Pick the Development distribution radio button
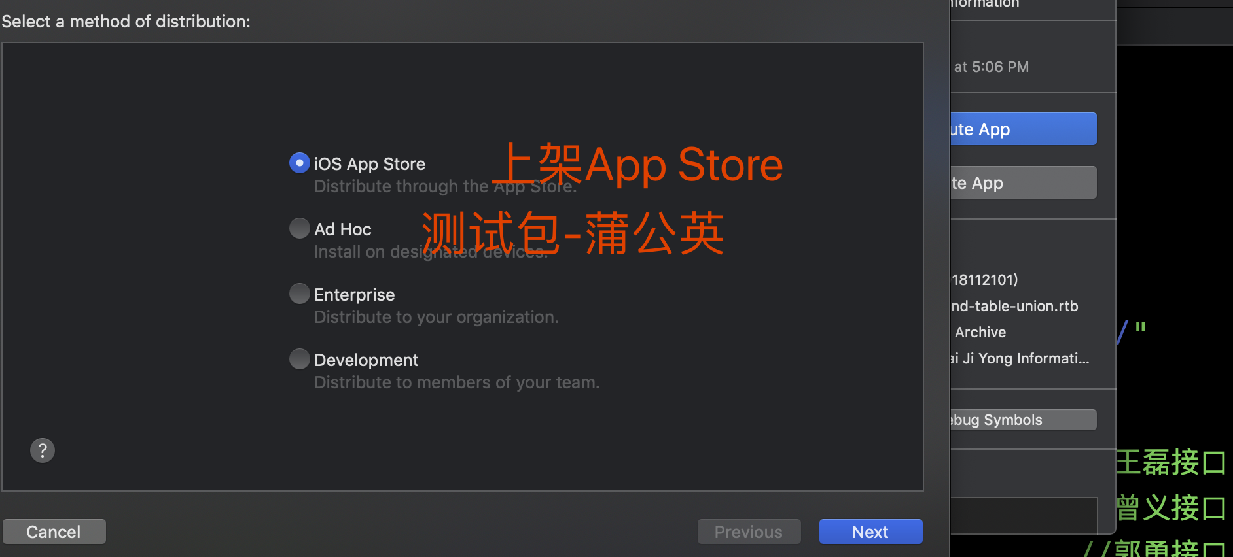Image resolution: width=1233 pixels, height=557 pixels. [300, 359]
